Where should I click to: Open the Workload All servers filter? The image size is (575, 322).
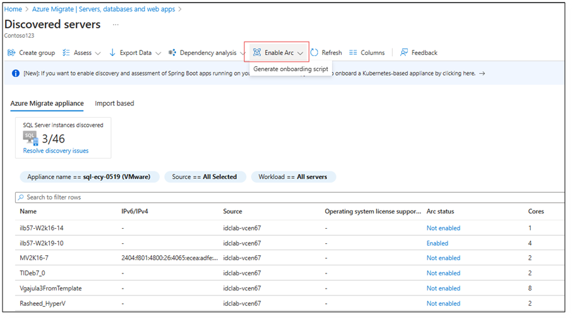point(293,176)
